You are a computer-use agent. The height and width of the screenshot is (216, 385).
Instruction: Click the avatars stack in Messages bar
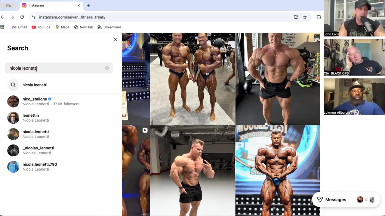[366, 200]
